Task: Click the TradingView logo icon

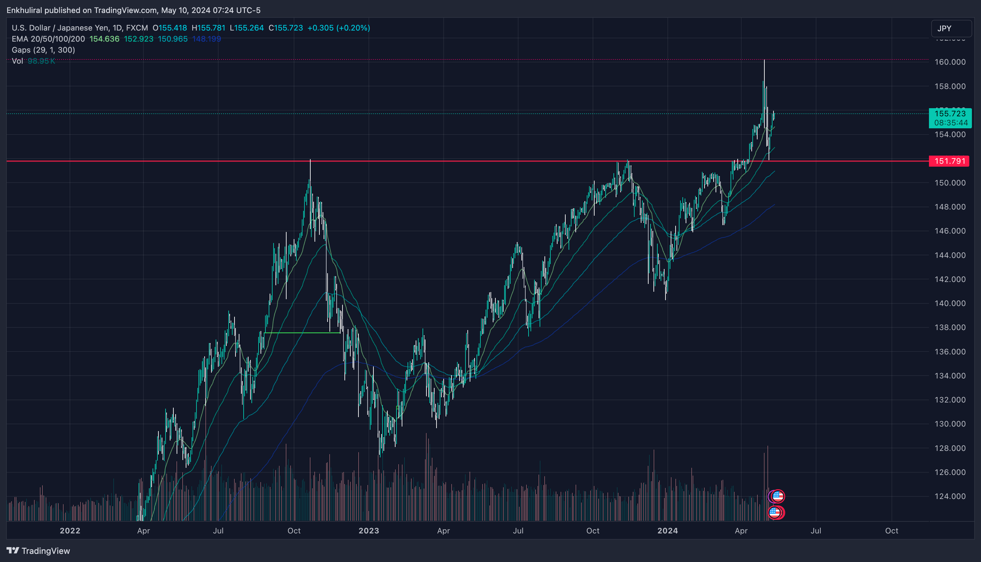Action: [13, 550]
